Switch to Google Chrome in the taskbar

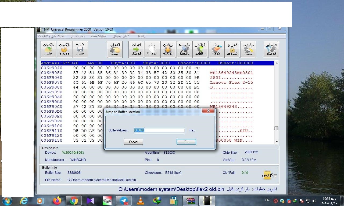[x=74, y=201]
